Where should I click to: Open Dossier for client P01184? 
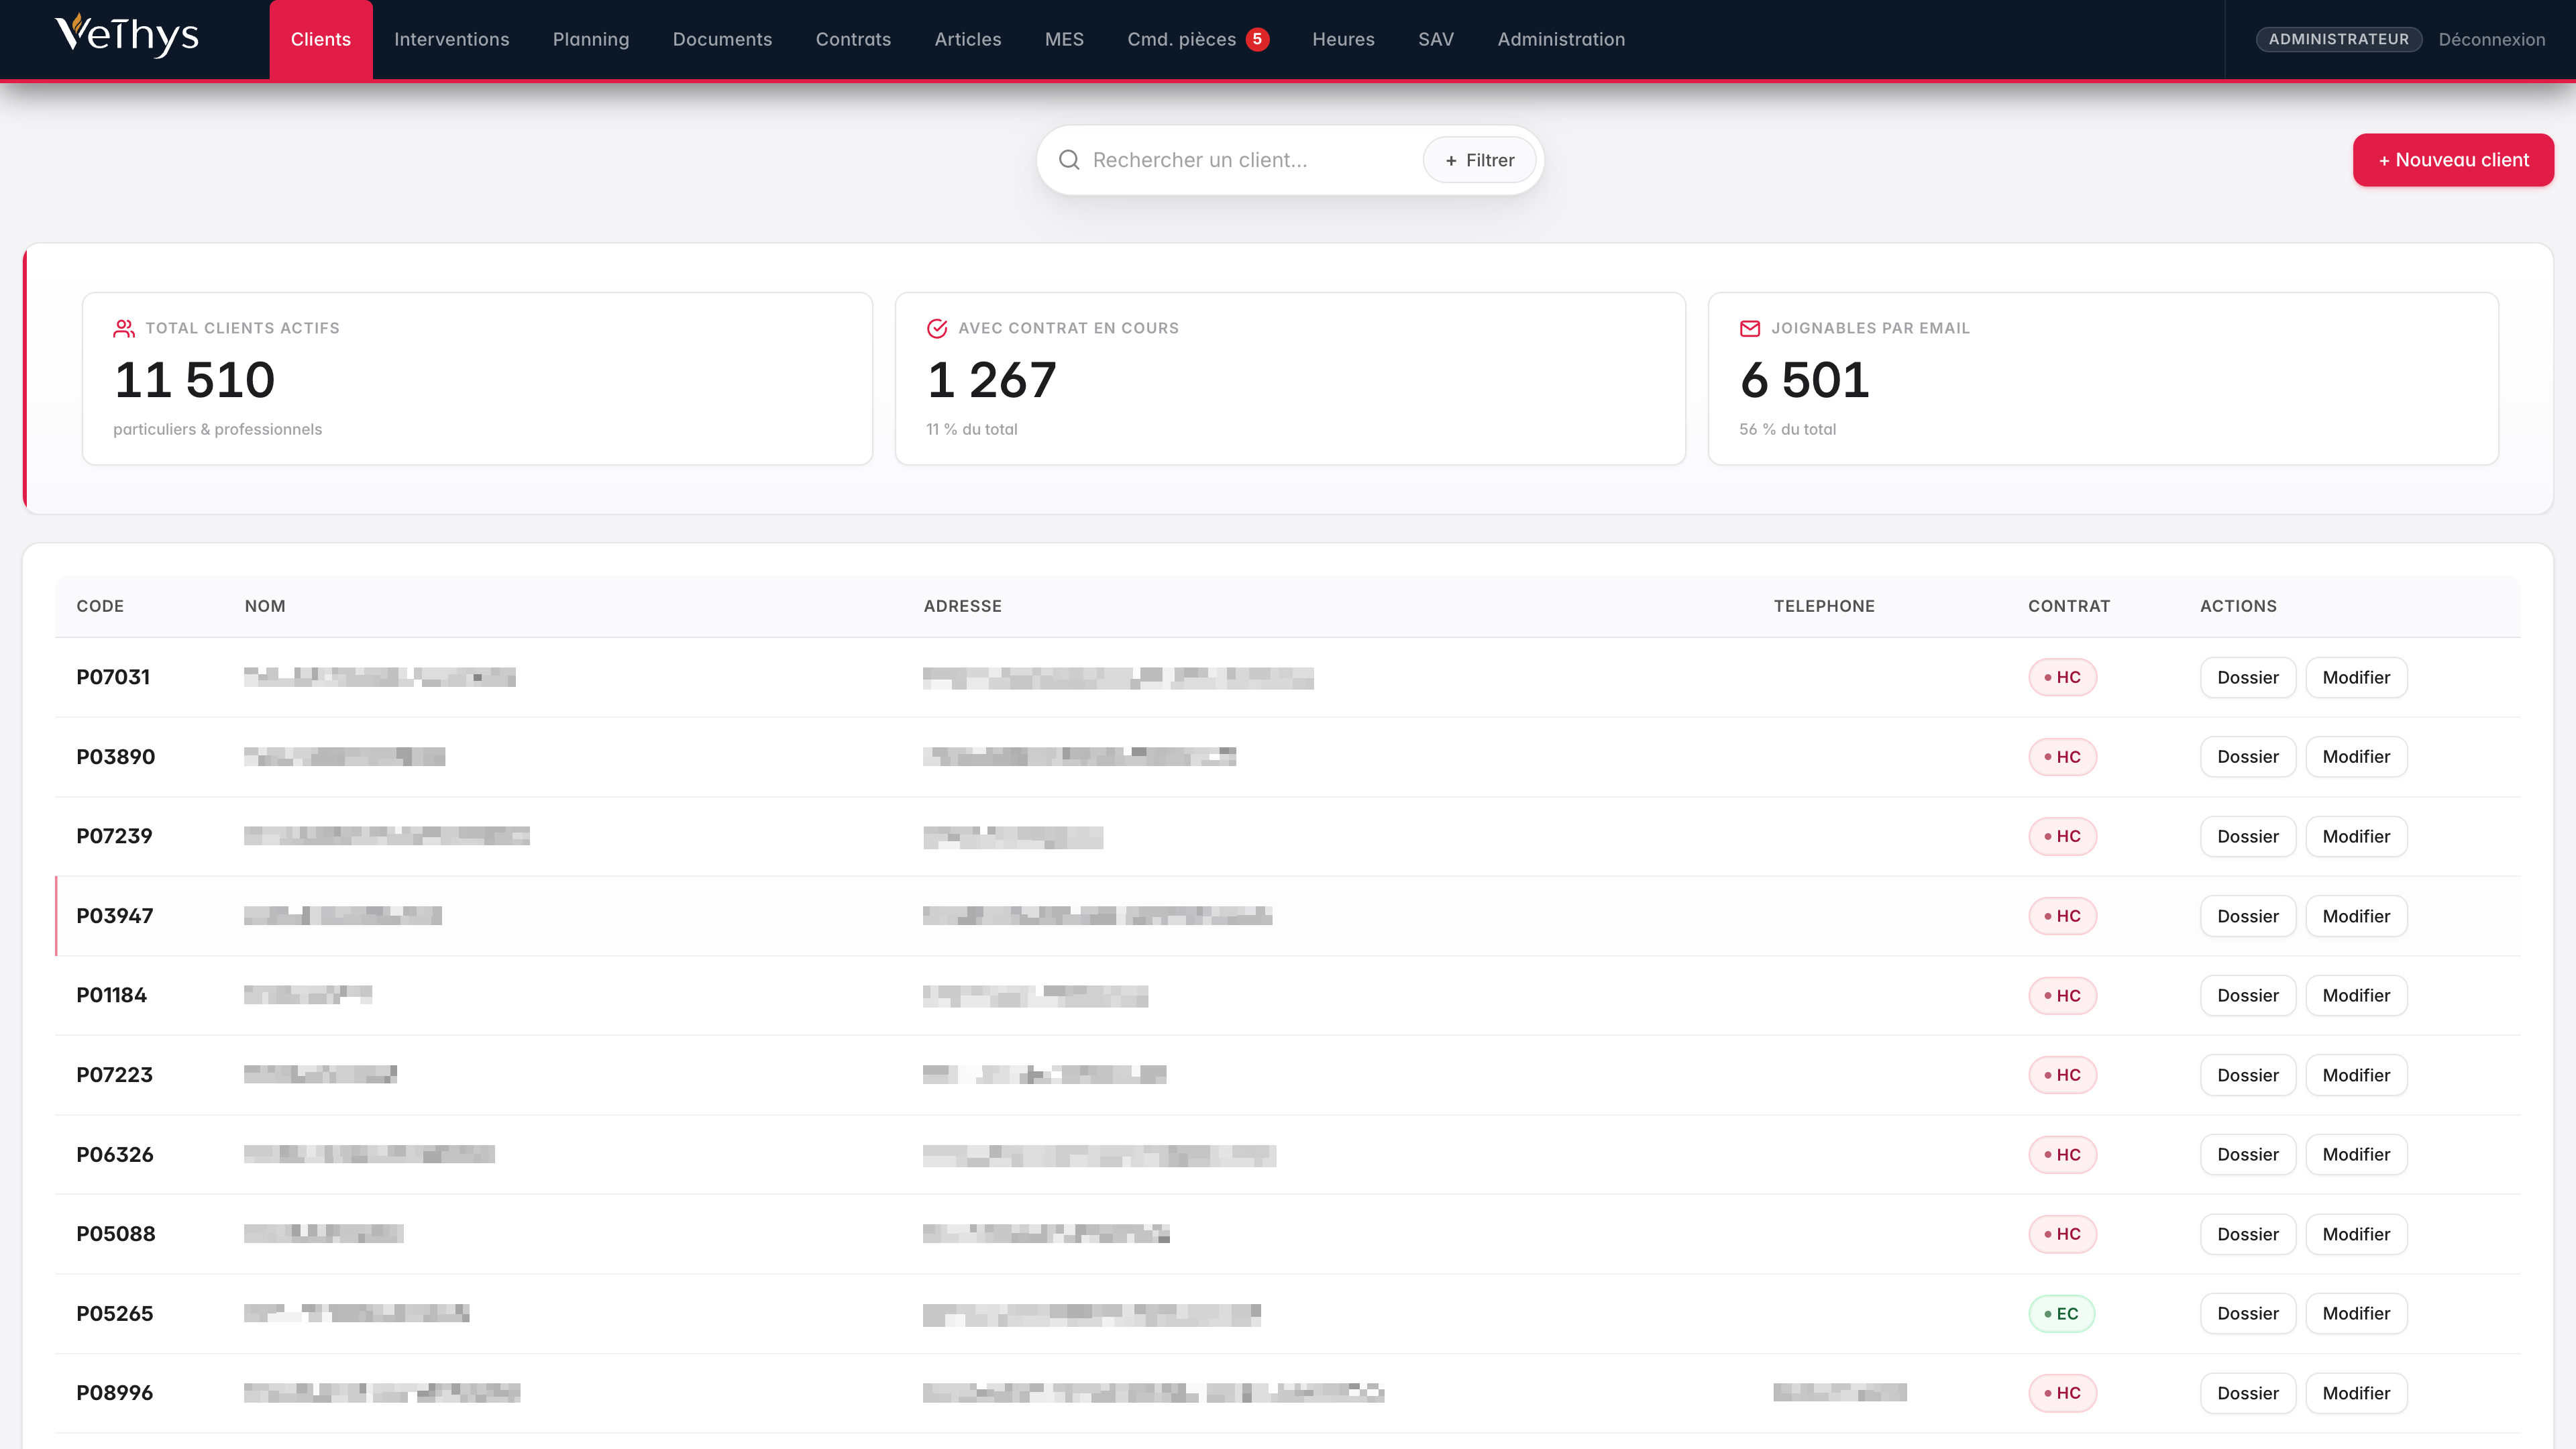2248,995
